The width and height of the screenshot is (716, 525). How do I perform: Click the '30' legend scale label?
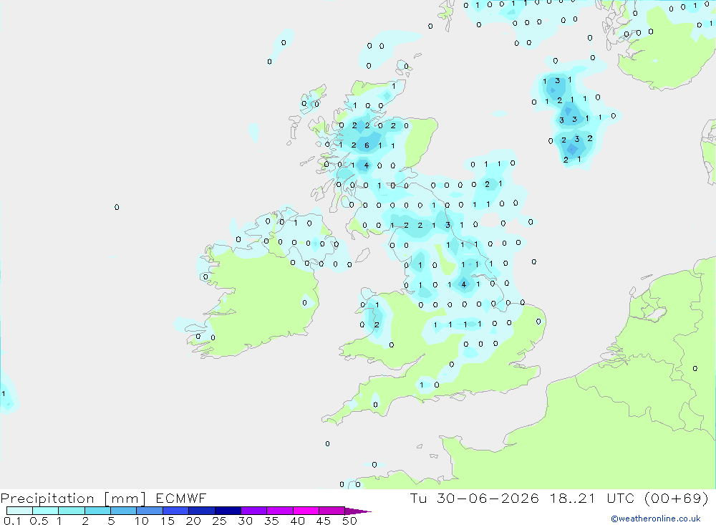coord(245,521)
